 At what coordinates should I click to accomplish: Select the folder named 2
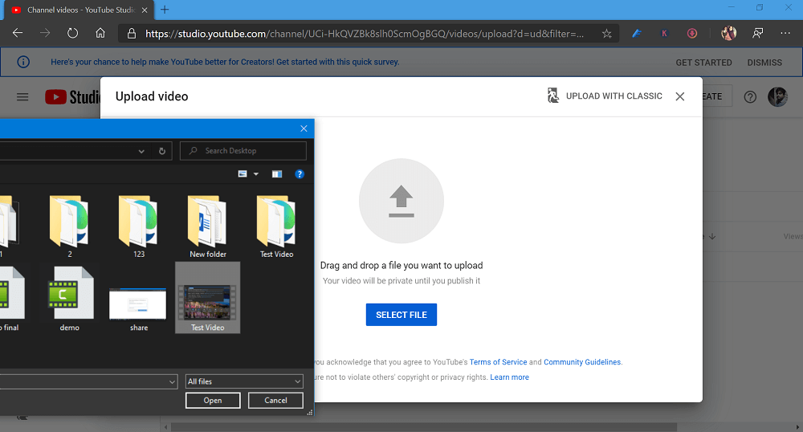click(70, 226)
